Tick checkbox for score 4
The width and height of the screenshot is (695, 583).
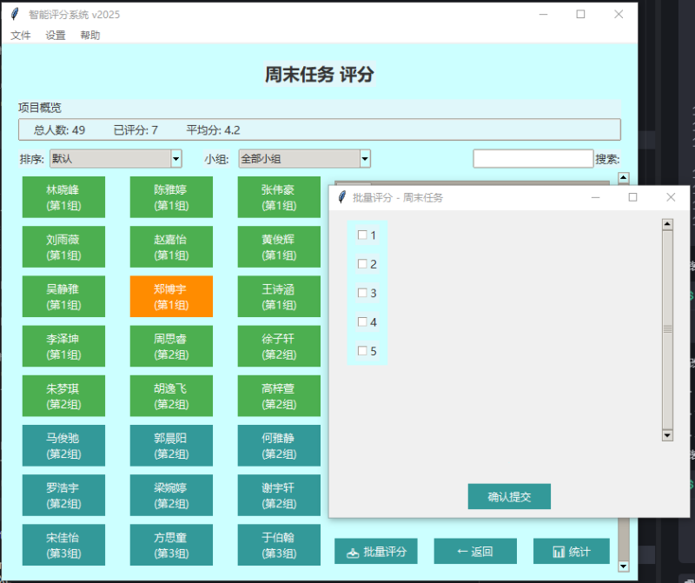point(362,321)
